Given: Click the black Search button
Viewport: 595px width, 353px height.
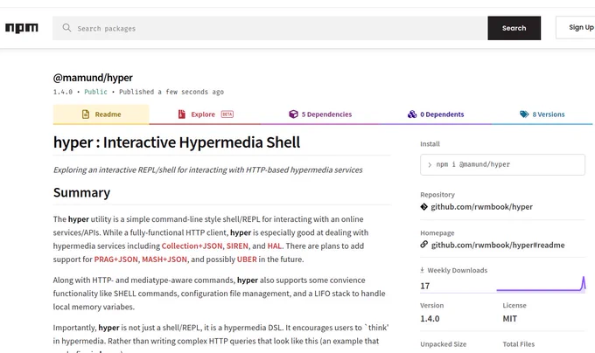Looking at the screenshot, I should pos(514,28).
